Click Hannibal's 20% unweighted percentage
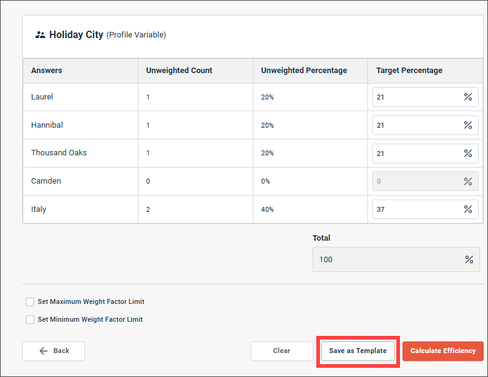 coord(267,125)
